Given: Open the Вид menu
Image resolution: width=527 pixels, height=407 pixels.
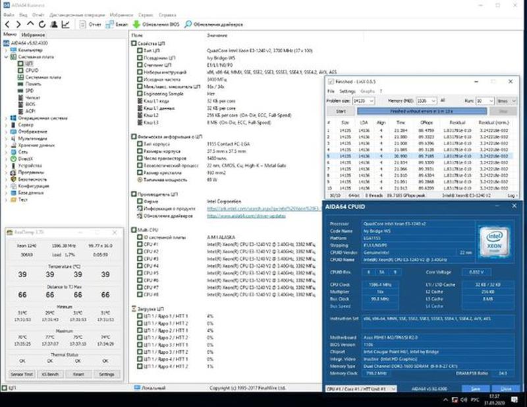Looking at the screenshot, I should (x=23, y=15).
